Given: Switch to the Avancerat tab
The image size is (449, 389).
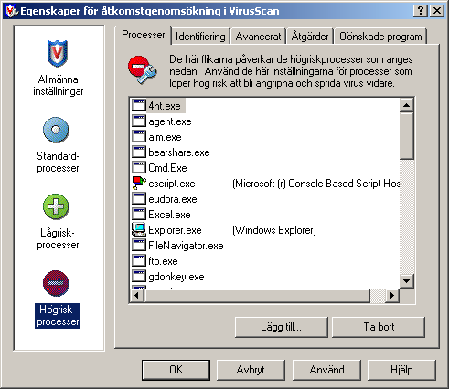Looking at the screenshot, I should (258, 37).
